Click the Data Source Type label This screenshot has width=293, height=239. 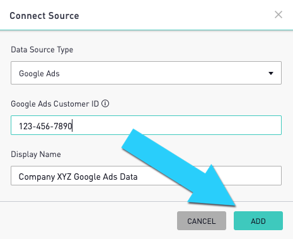point(42,50)
